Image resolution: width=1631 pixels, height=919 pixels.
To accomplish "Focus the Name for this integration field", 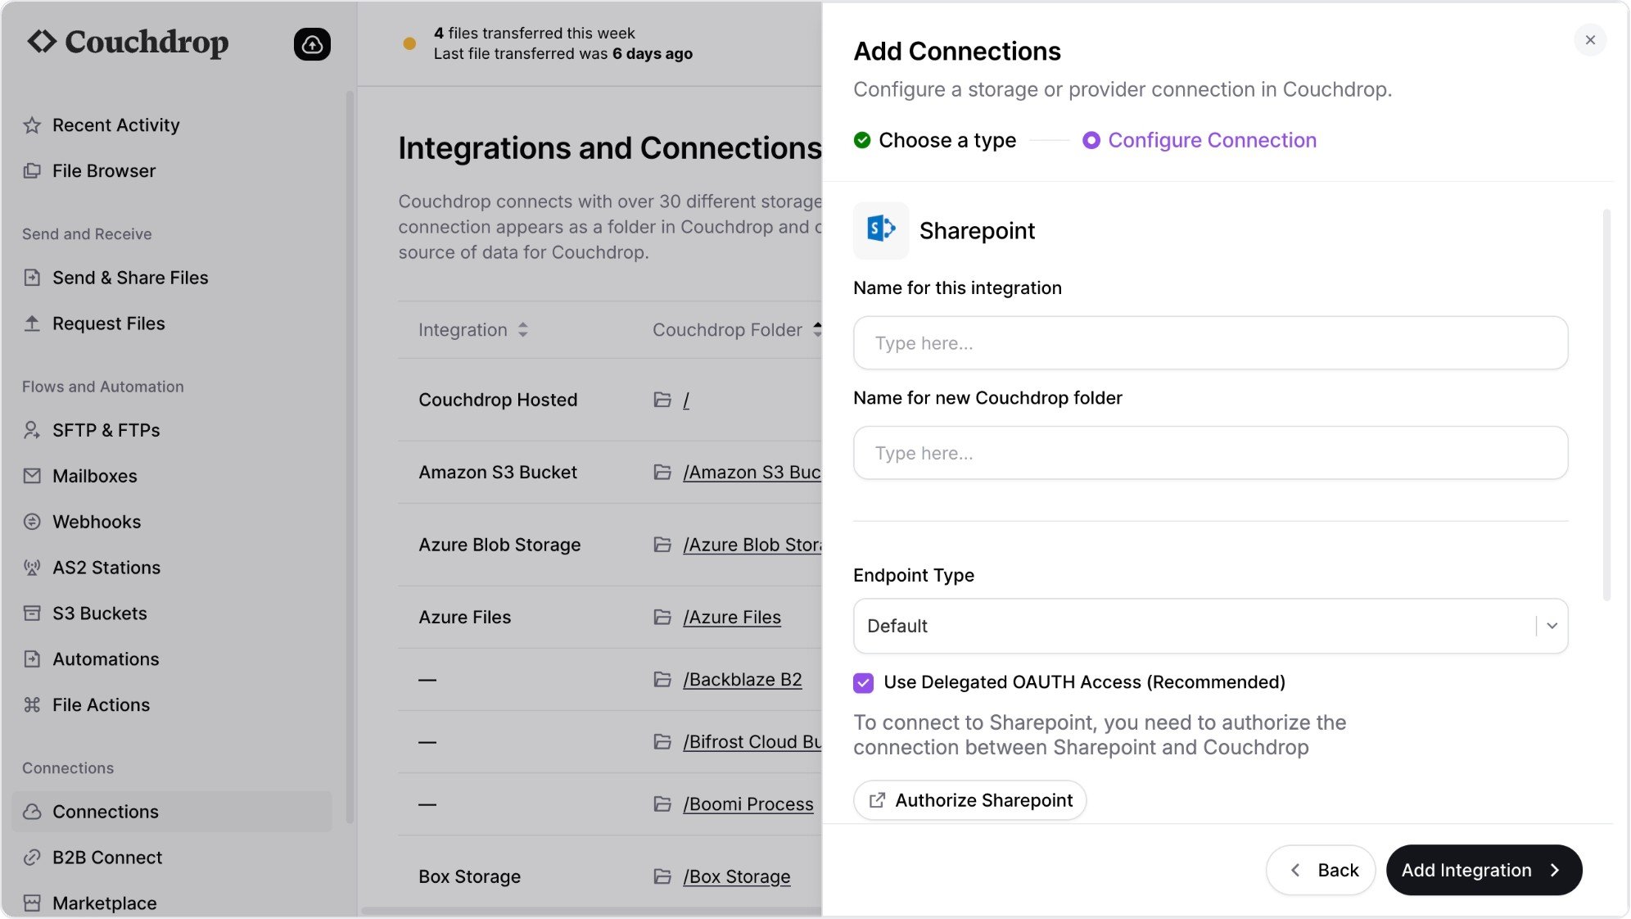I will click(1210, 343).
